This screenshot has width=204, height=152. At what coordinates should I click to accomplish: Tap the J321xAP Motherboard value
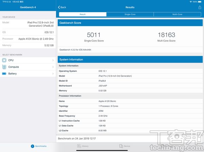103,86
